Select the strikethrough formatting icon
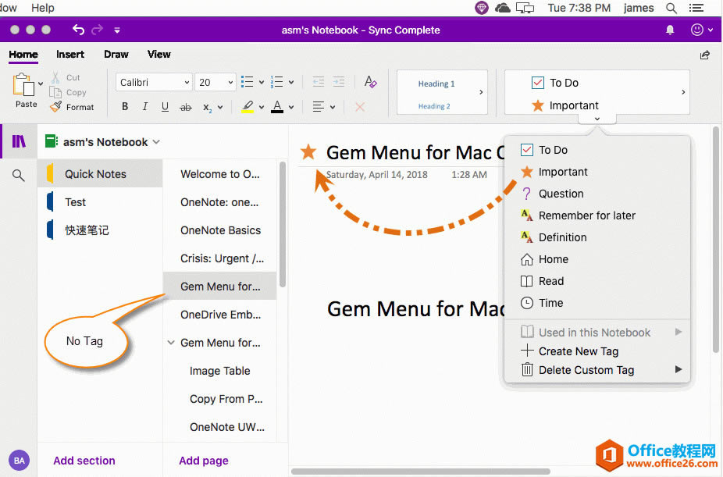The height and width of the screenshot is (477, 723). (186, 107)
